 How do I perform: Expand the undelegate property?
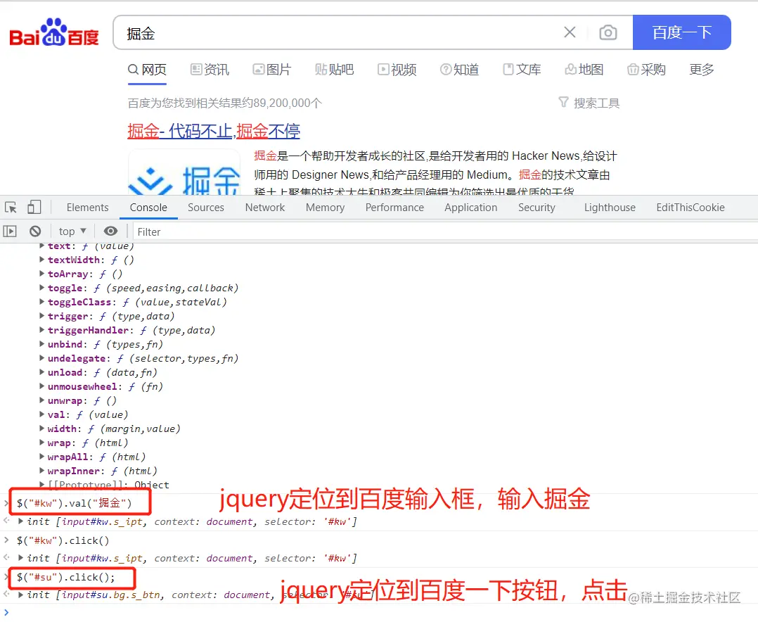42,358
